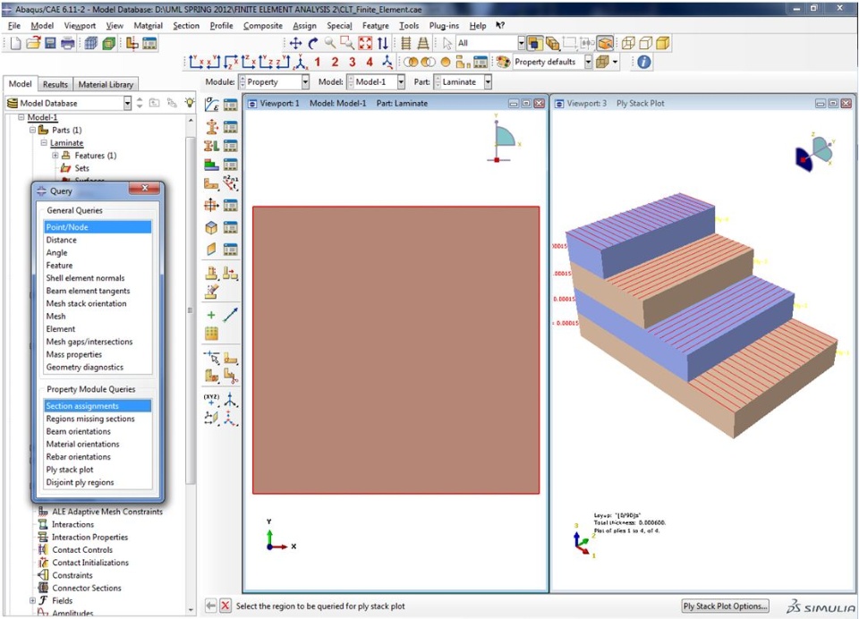859x619 pixels.
Task: Open the Query information icon
Action: coord(644,62)
